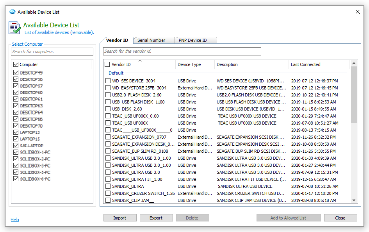Select the SEAGATE_EXPANSION DESK row
This screenshot has width=369, height=232.
click(x=226, y=144)
